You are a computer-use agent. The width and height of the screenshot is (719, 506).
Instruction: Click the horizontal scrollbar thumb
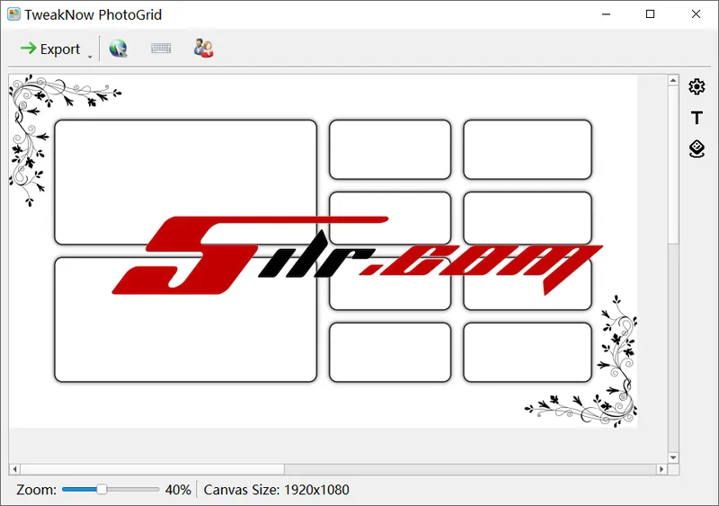coord(152,469)
